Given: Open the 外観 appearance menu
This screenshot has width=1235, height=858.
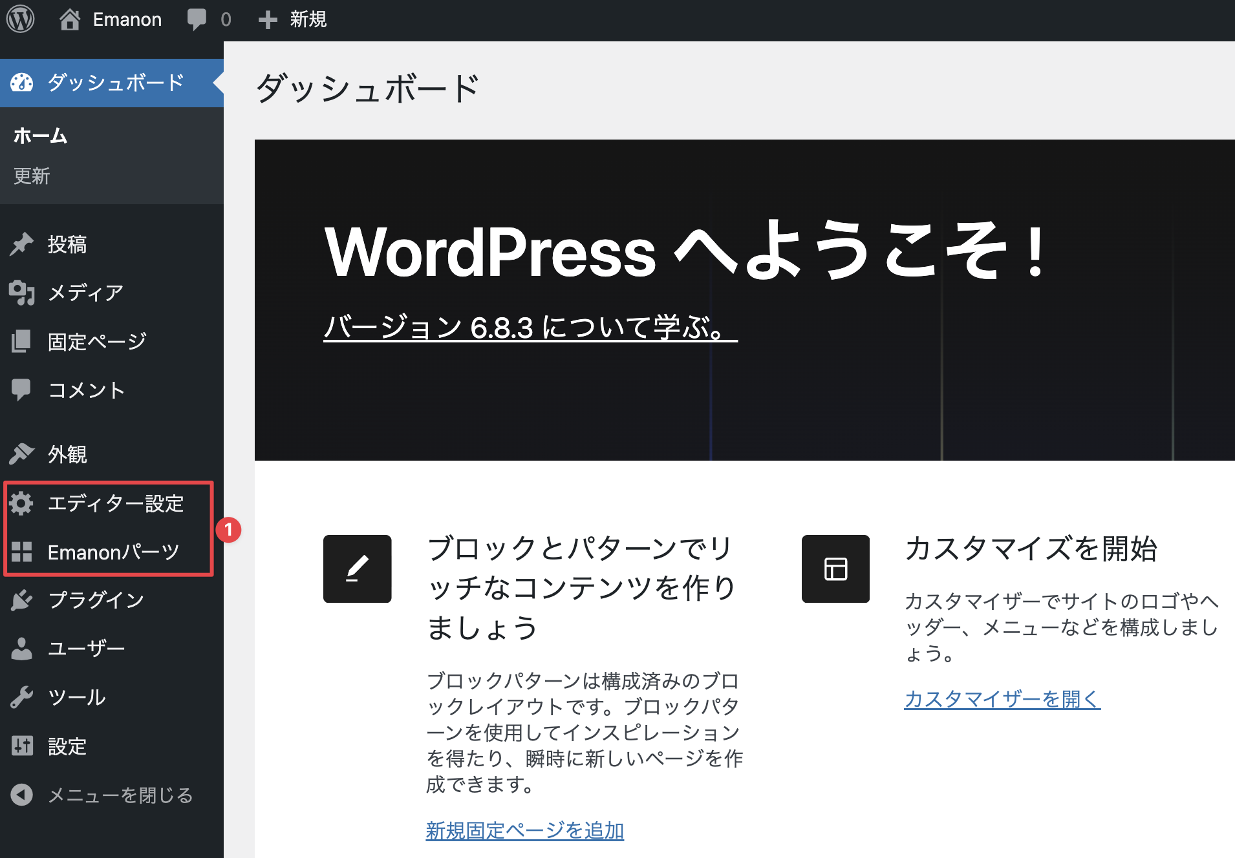Looking at the screenshot, I should 67,454.
